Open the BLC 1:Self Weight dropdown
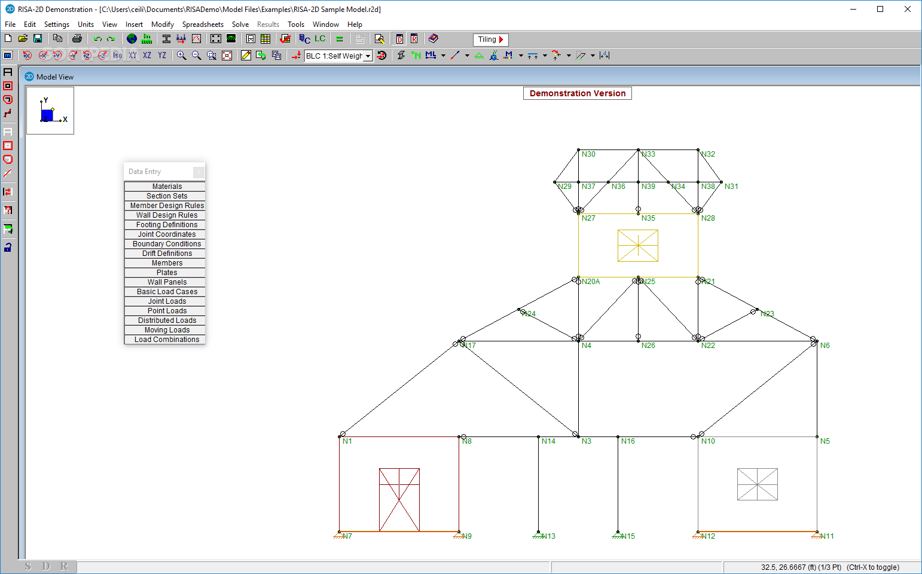922x574 pixels. click(x=368, y=56)
